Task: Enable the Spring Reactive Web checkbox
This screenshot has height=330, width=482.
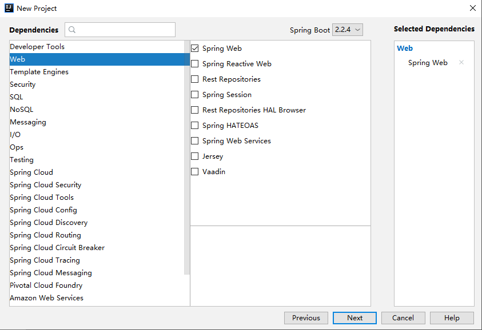Action: (194, 63)
